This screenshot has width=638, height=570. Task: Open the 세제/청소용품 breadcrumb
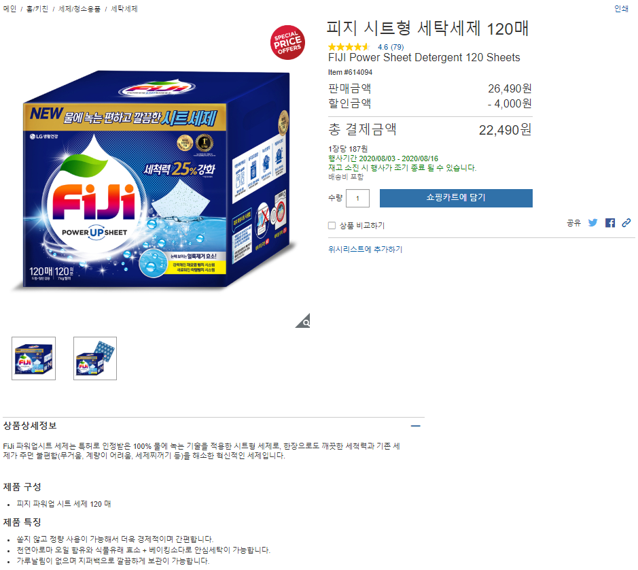point(79,9)
